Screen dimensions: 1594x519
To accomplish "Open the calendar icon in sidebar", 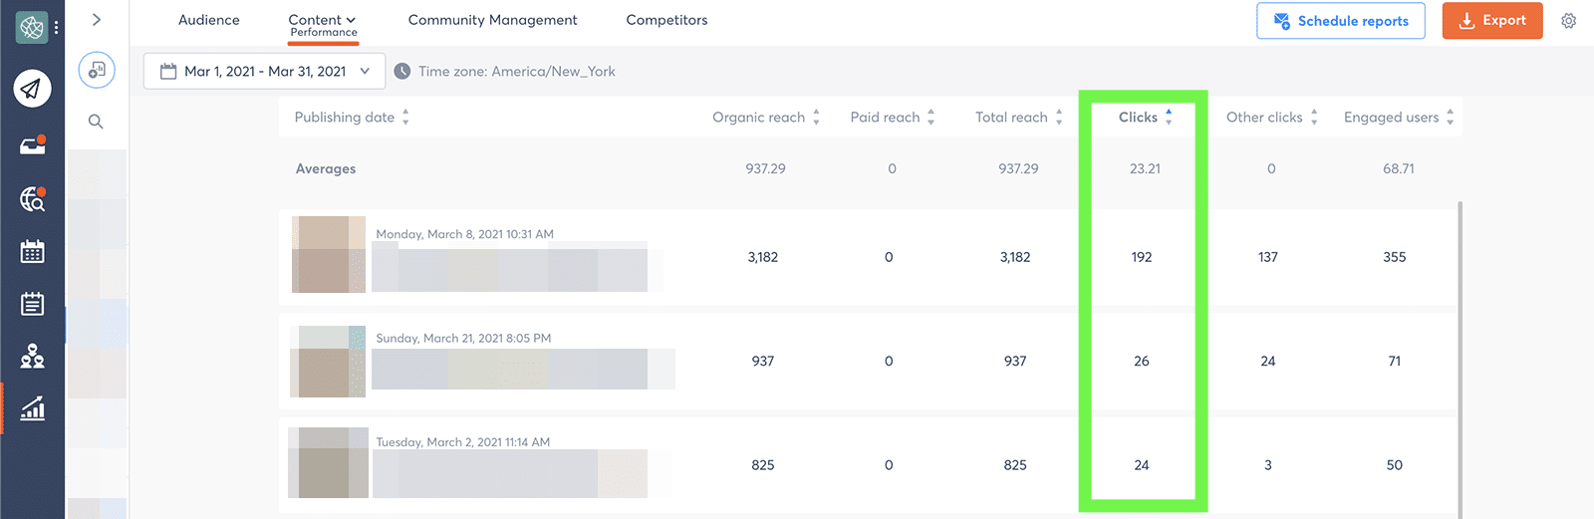I will click(32, 252).
